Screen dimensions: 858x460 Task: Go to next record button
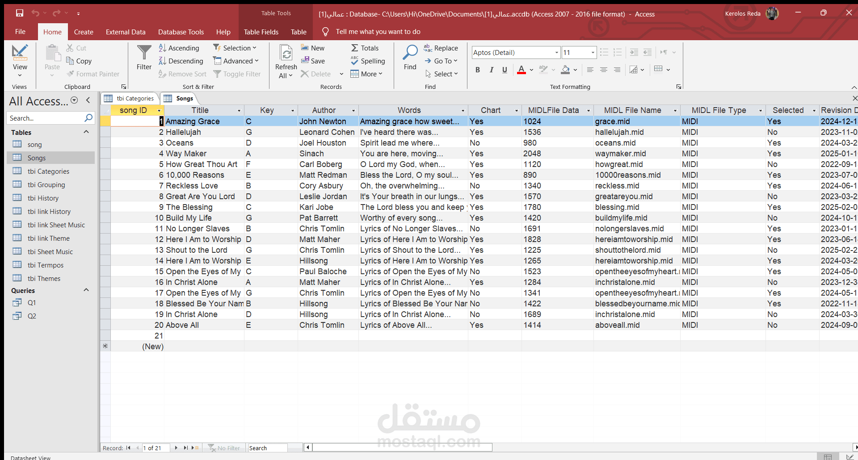pyautogui.click(x=176, y=448)
